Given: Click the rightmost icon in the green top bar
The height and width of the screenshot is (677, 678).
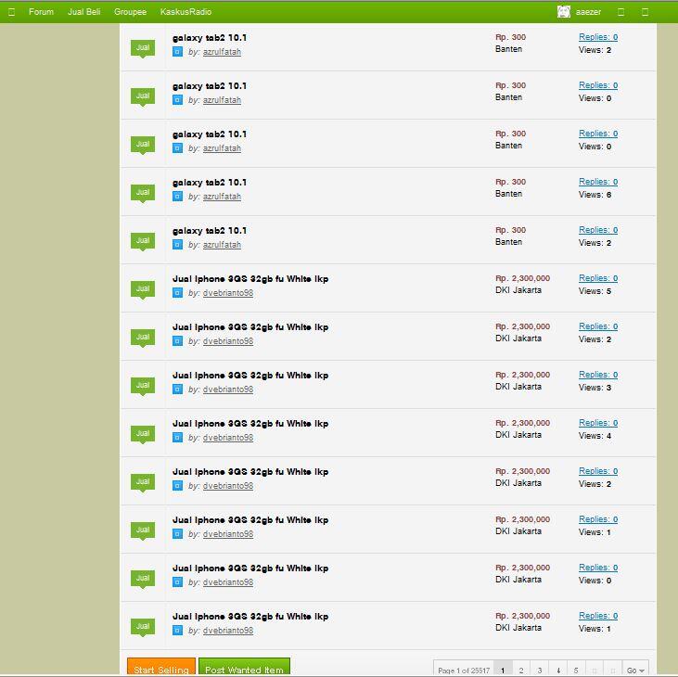Looking at the screenshot, I should [x=645, y=12].
